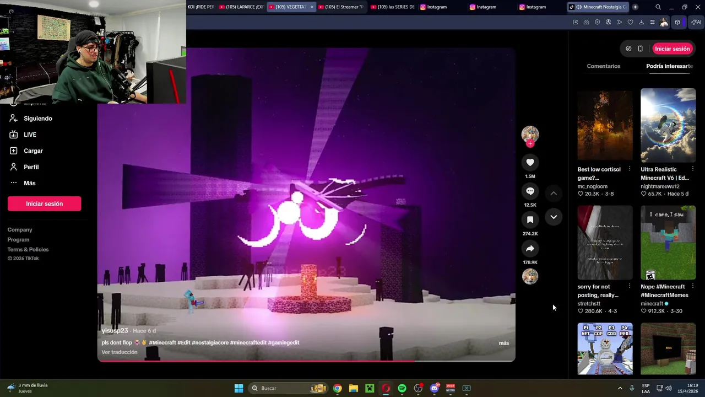Screen dimensions: 705x397
Task: Click the Windows taskbar Buscar search field
Action: tap(288, 388)
